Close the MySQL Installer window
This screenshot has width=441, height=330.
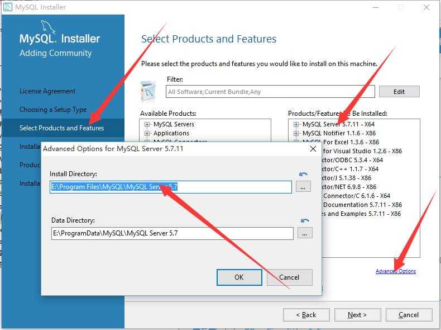pyautogui.click(x=426, y=7)
